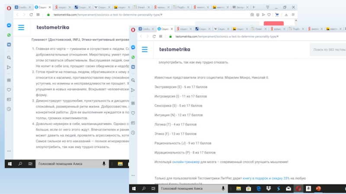Click the front window address bar URL
This screenshot has width=346, height=194.
pos(225,37)
